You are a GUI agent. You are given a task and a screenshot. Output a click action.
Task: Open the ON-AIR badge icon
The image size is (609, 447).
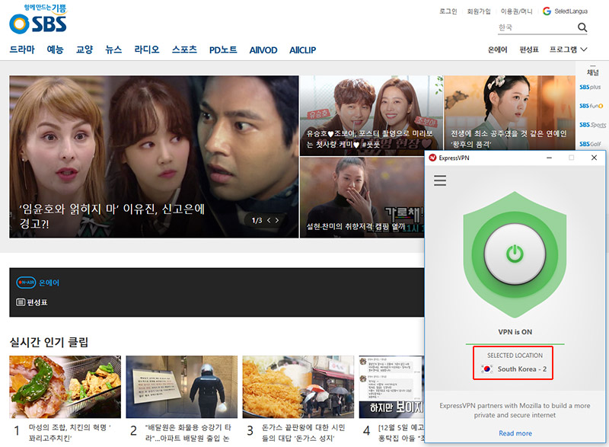pos(26,283)
